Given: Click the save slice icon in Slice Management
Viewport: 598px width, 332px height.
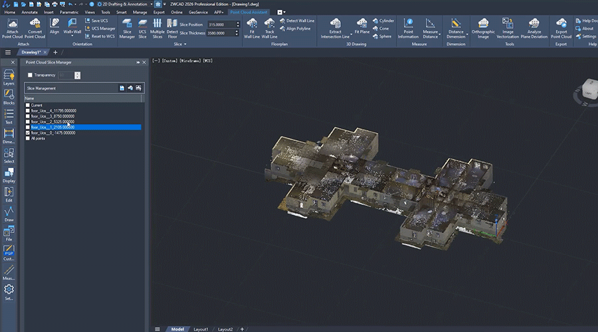Looking at the screenshot, I should pyautogui.click(x=122, y=88).
